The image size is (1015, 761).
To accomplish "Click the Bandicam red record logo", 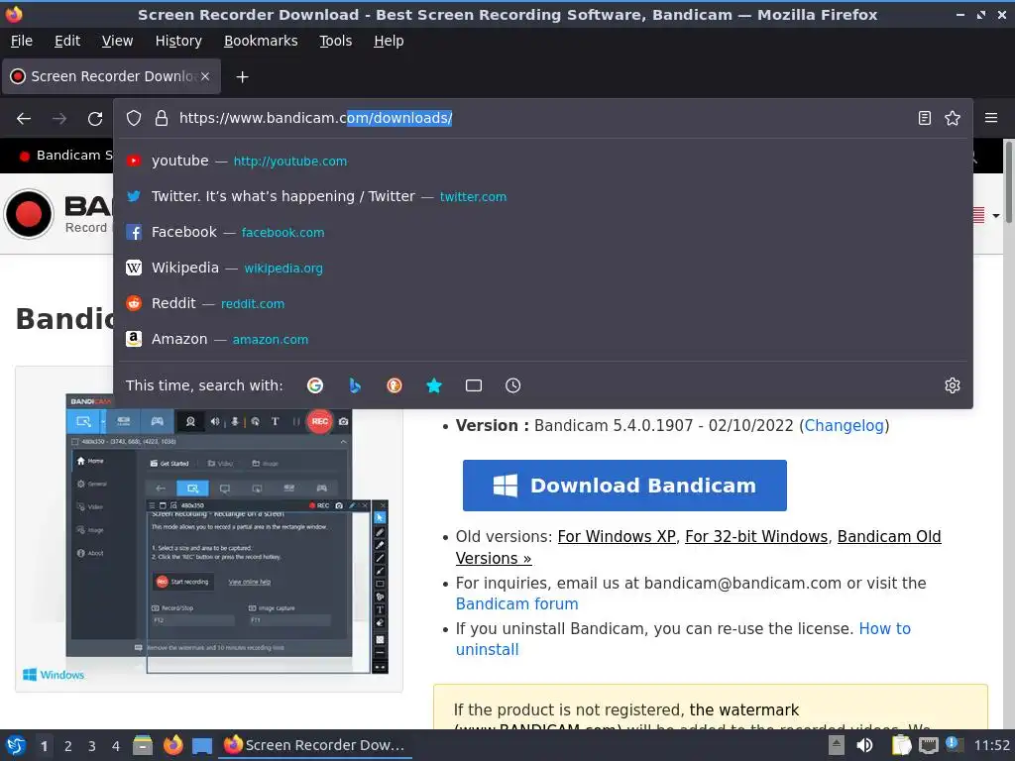I will coord(29,214).
